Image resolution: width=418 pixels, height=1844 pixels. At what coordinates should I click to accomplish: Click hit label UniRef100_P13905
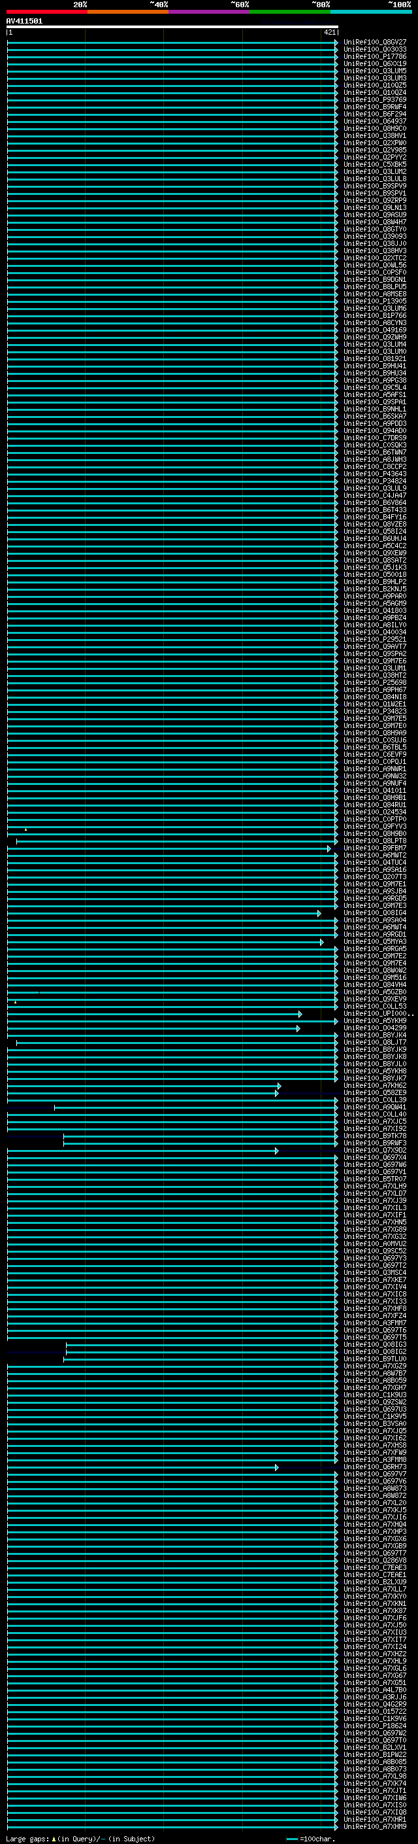[375, 301]
